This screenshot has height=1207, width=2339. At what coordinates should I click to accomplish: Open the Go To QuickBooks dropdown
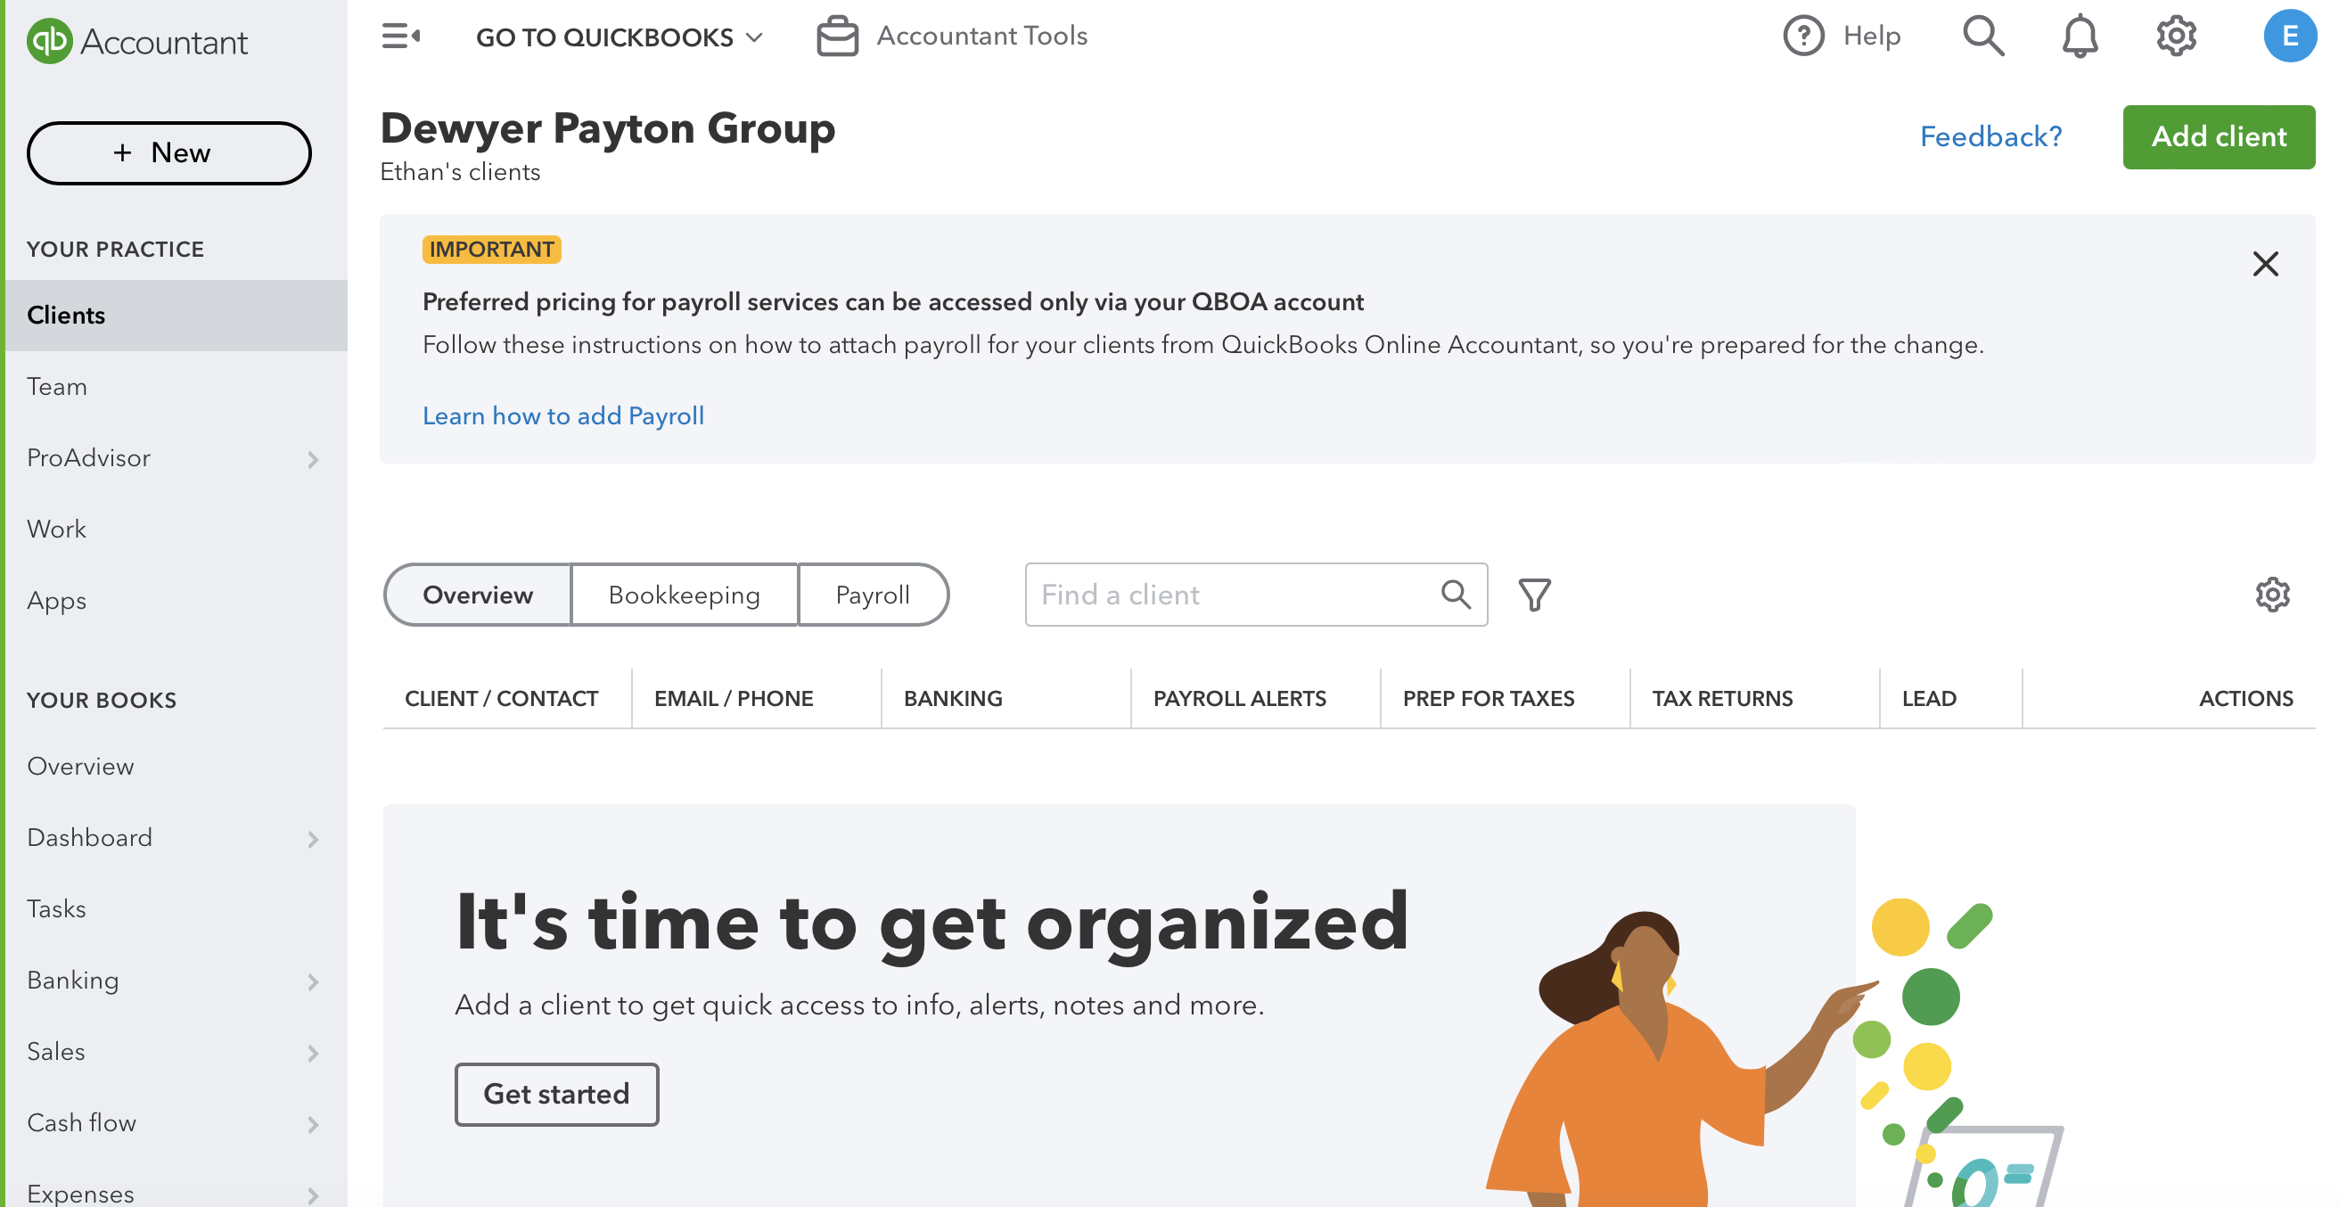click(x=620, y=37)
